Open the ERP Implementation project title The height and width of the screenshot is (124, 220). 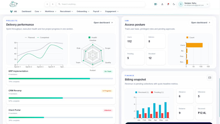[18, 71]
